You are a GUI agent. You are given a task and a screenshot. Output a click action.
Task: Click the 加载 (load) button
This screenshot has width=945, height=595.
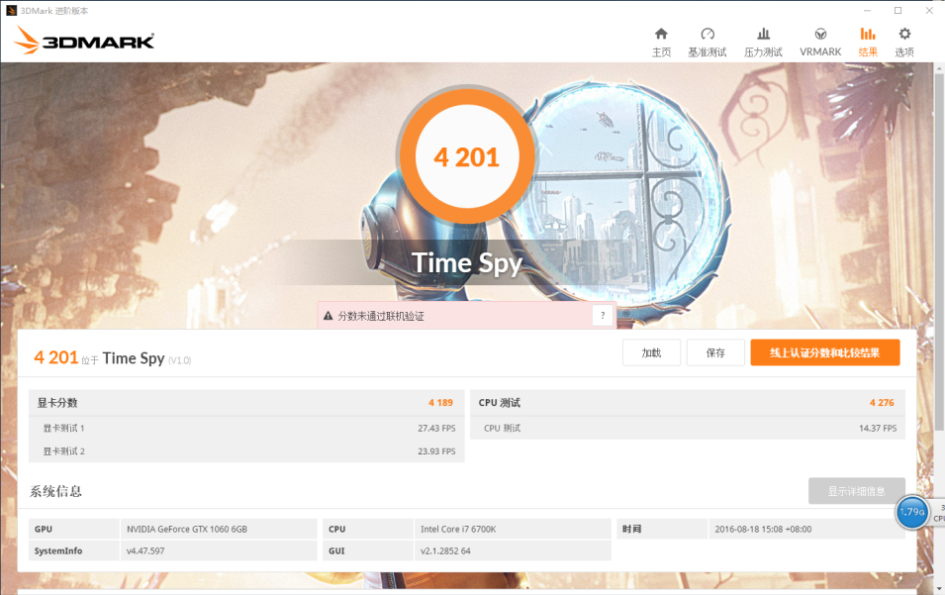(x=651, y=352)
